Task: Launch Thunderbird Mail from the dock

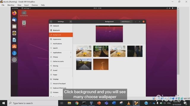Action: (14, 20)
